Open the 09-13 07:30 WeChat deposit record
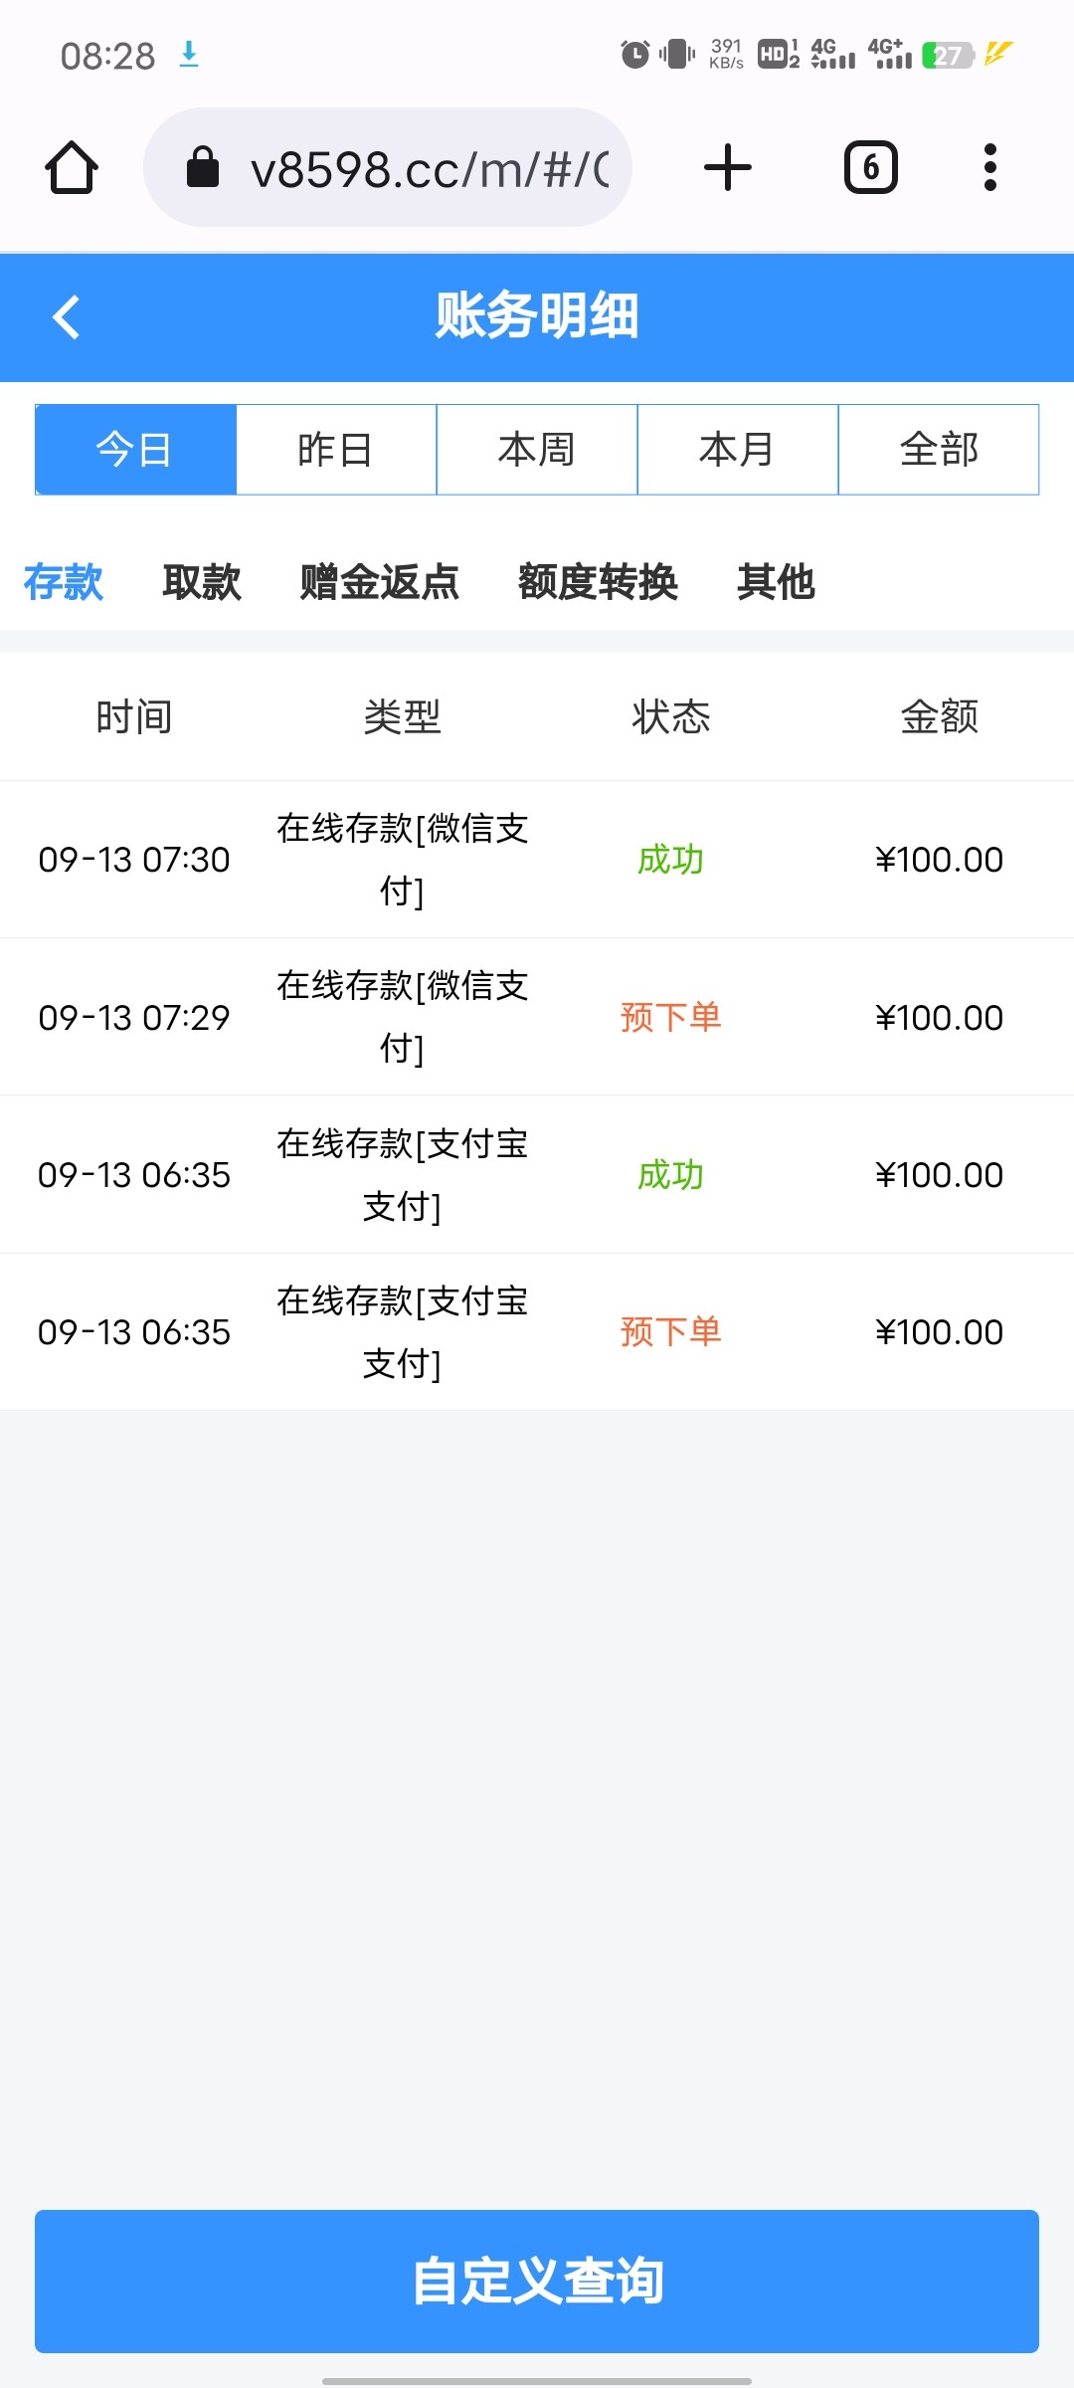1074x2388 pixels. pyautogui.click(x=537, y=860)
